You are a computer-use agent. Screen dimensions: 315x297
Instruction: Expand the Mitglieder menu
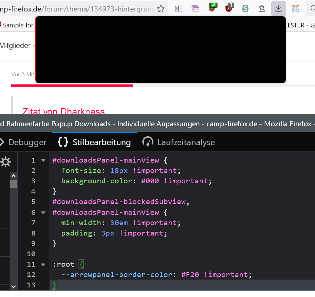19,46
